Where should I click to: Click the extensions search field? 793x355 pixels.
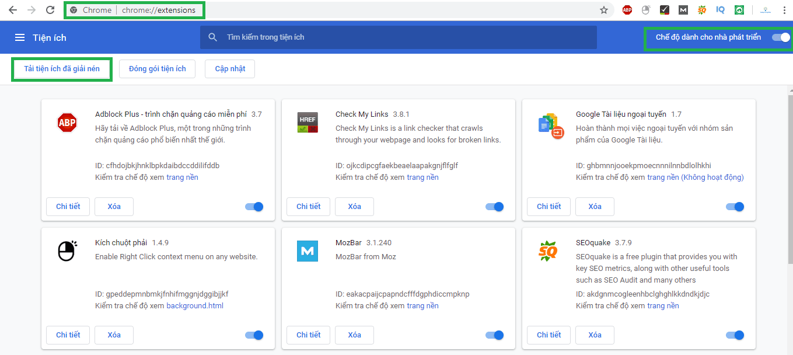[398, 37]
